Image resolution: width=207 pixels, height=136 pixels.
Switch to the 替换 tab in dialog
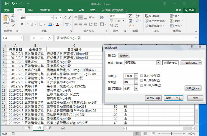click(x=124, y=56)
